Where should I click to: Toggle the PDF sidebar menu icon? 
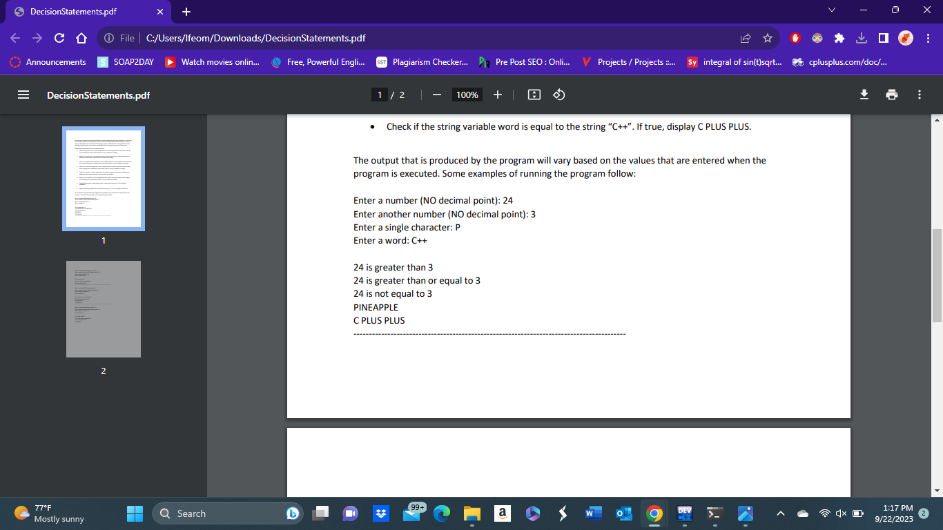(23, 95)
